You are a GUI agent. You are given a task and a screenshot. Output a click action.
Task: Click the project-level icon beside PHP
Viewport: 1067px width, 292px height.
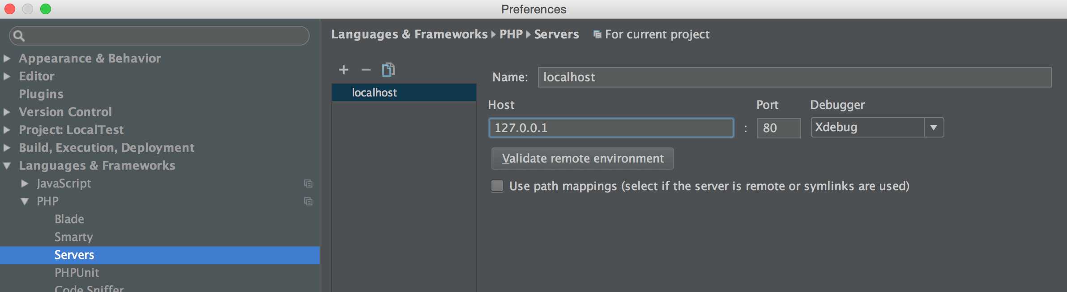(308, 201)
